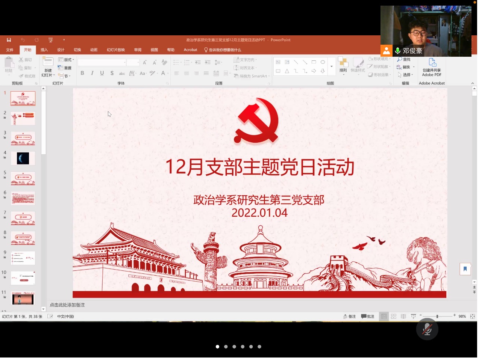This screenshot has width=479, height=359.
Task: Toggle the Notes (备注) pane
Action: coord(349,317)
